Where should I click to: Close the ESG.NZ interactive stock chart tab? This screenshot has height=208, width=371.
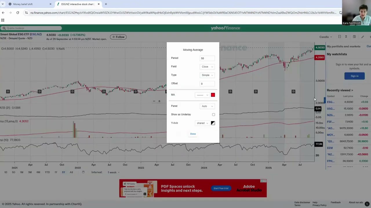coord(99,4)
